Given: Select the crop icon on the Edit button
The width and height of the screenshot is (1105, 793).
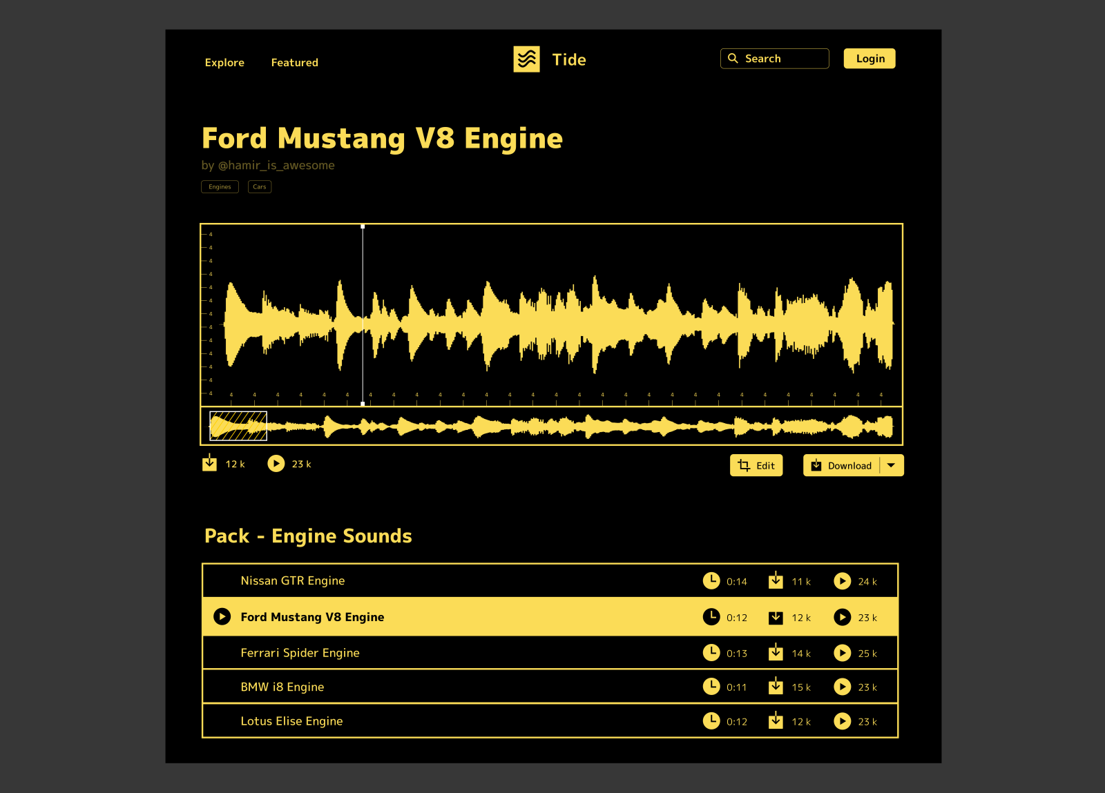Looking at the screenshot, I should (x=744, y=465).
